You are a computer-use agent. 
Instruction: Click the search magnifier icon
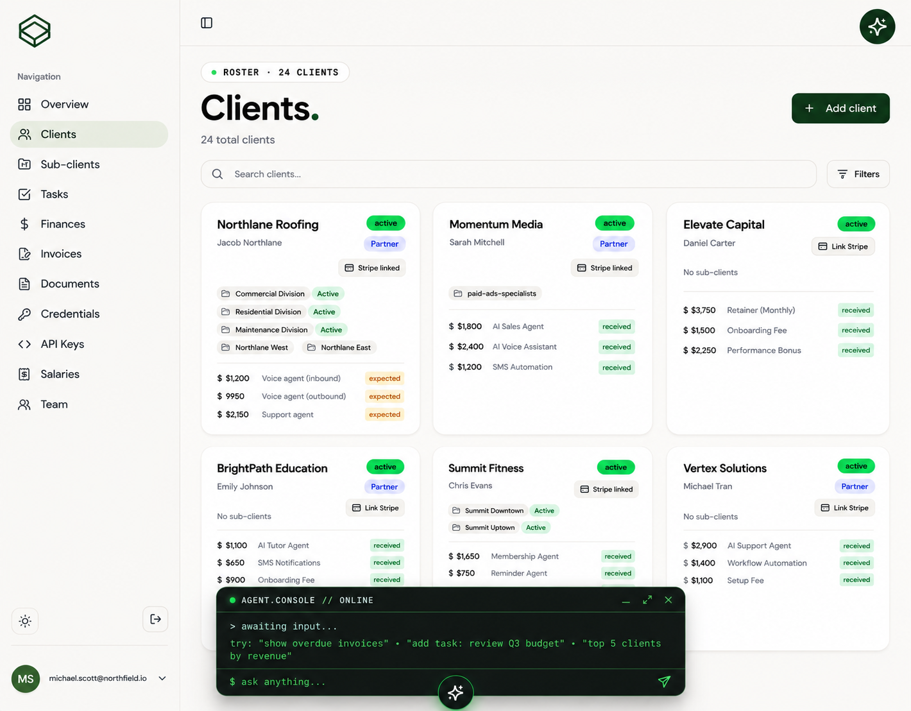click(x=217, y=174)
